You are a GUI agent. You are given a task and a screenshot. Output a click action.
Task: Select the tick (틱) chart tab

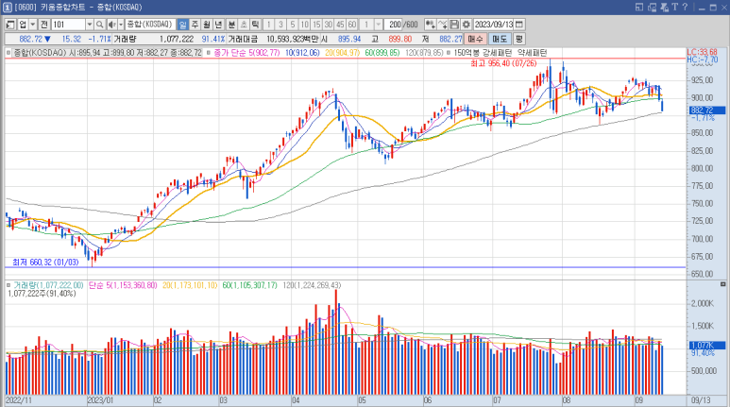[x=256, y=24]
